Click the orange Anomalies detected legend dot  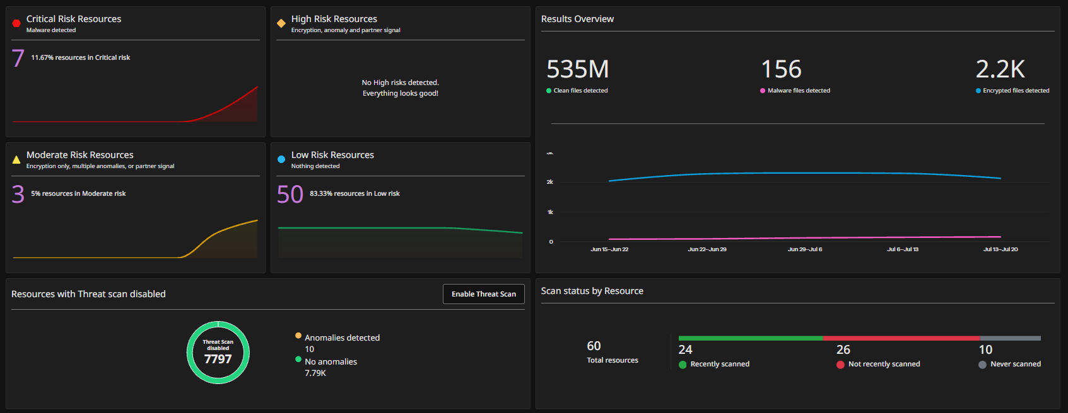pyautogui.click(x=298, y=336)
